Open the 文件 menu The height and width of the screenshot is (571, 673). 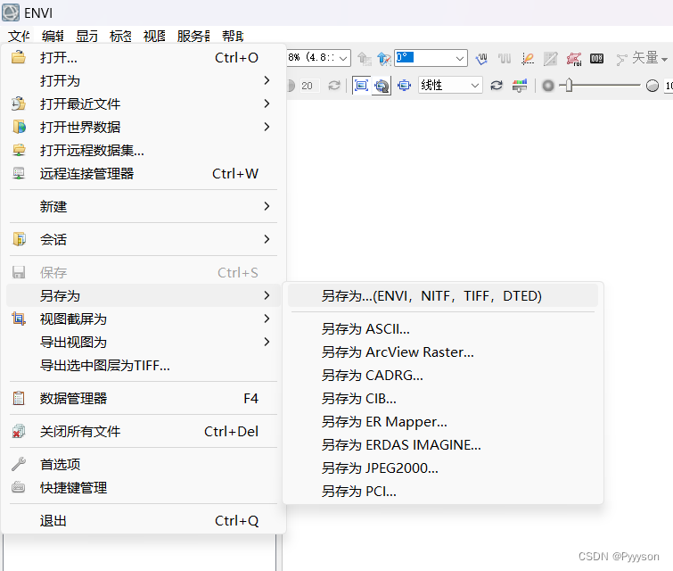(19, 36)
